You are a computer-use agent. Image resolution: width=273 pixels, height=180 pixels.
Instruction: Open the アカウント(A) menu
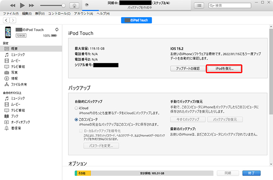click(84, 13)
